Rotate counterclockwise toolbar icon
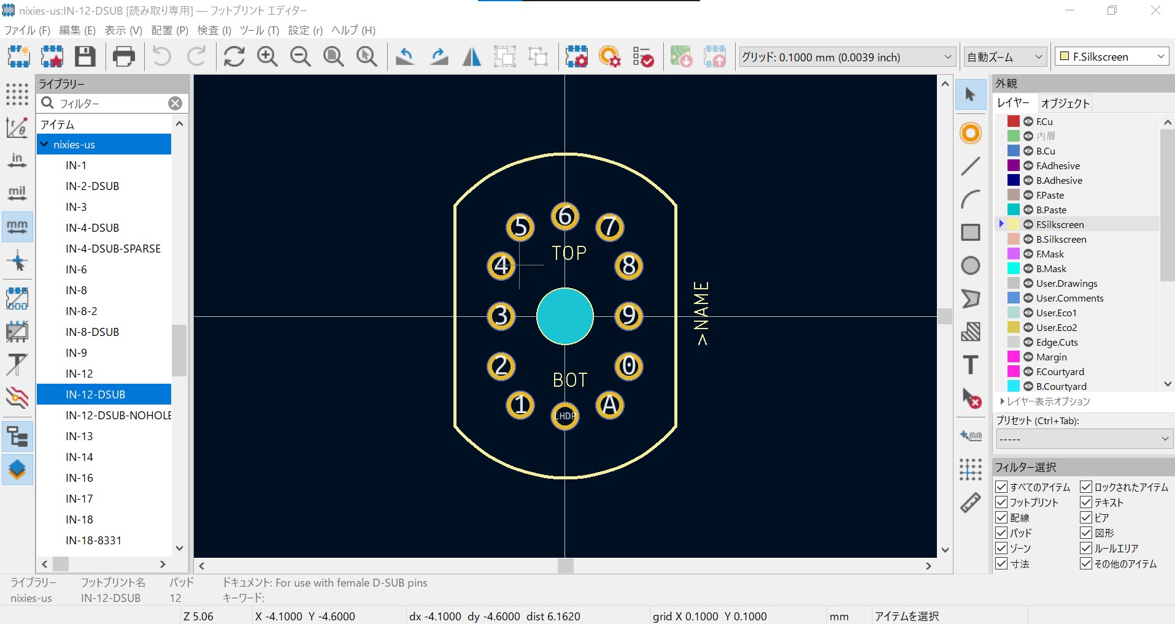The width and height of the screenshot is (1175, 624). pos(405,57)
